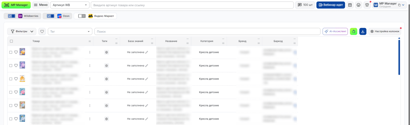The image size is (410, 125).
Task: Favorite the sixth product via heart icon
Action: (x=16, y=119)
